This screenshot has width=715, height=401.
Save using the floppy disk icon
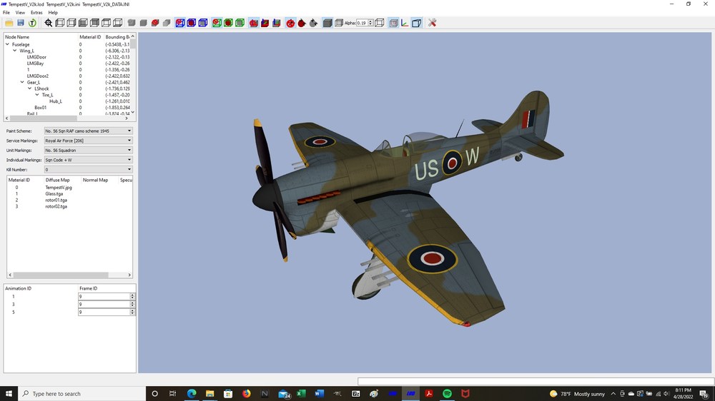tap(21, 23)
